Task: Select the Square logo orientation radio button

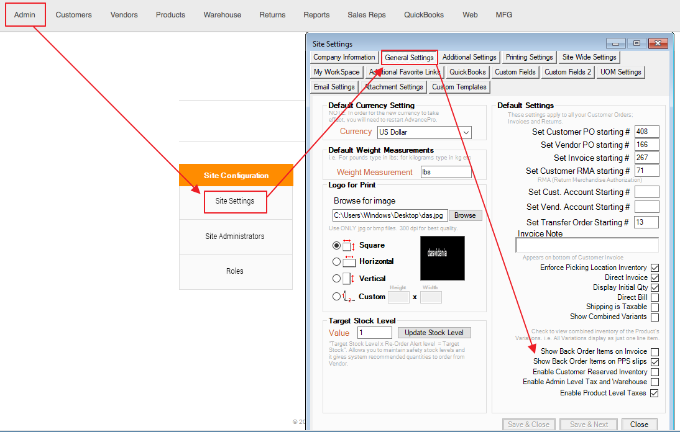Action: tap(337, 245)
